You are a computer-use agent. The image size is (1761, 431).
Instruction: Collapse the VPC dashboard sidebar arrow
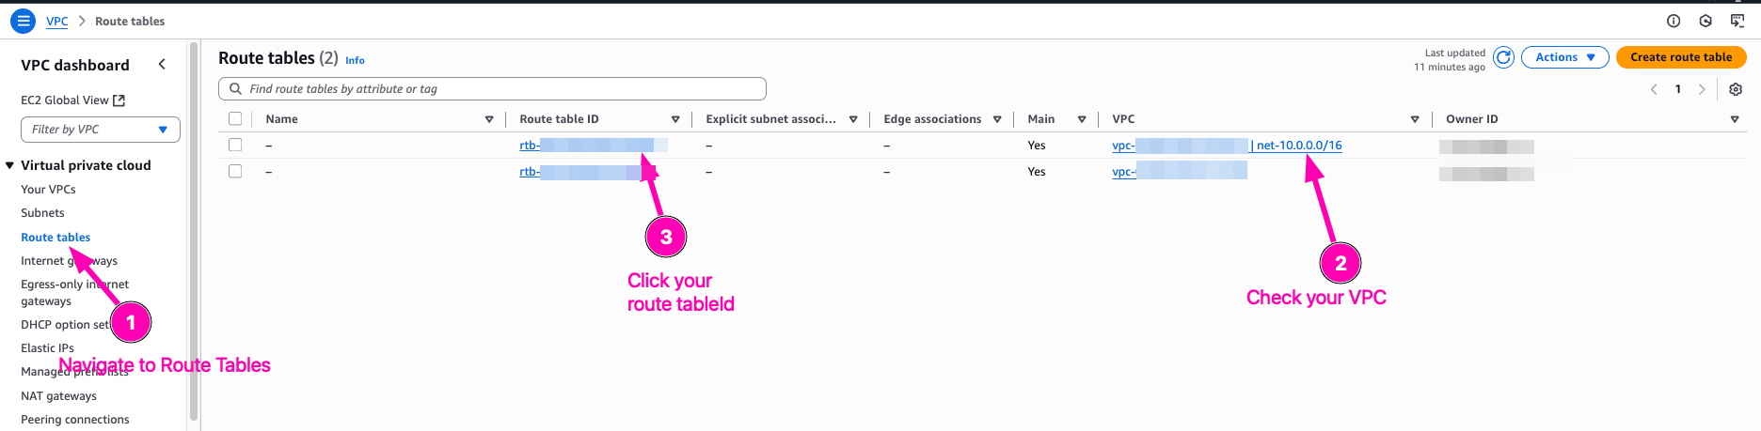(162, 65)
